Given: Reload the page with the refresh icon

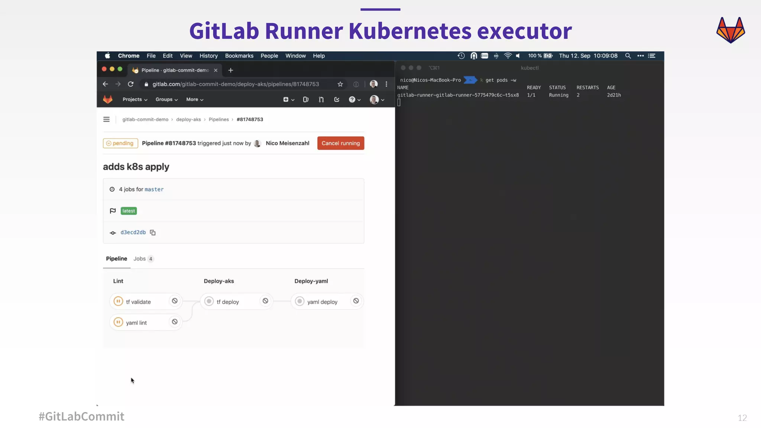Looking at the screenshot, I should tap(130, 84).
